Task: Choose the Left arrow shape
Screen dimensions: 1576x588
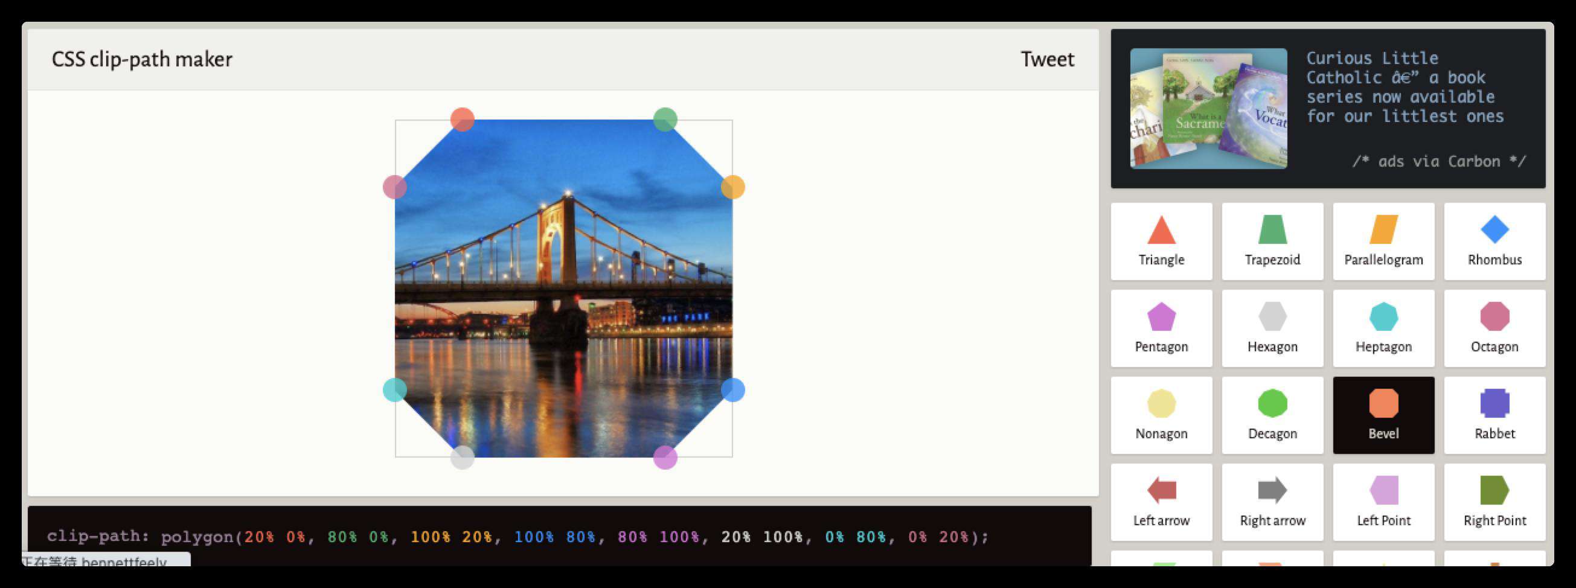Action: 1161,502
